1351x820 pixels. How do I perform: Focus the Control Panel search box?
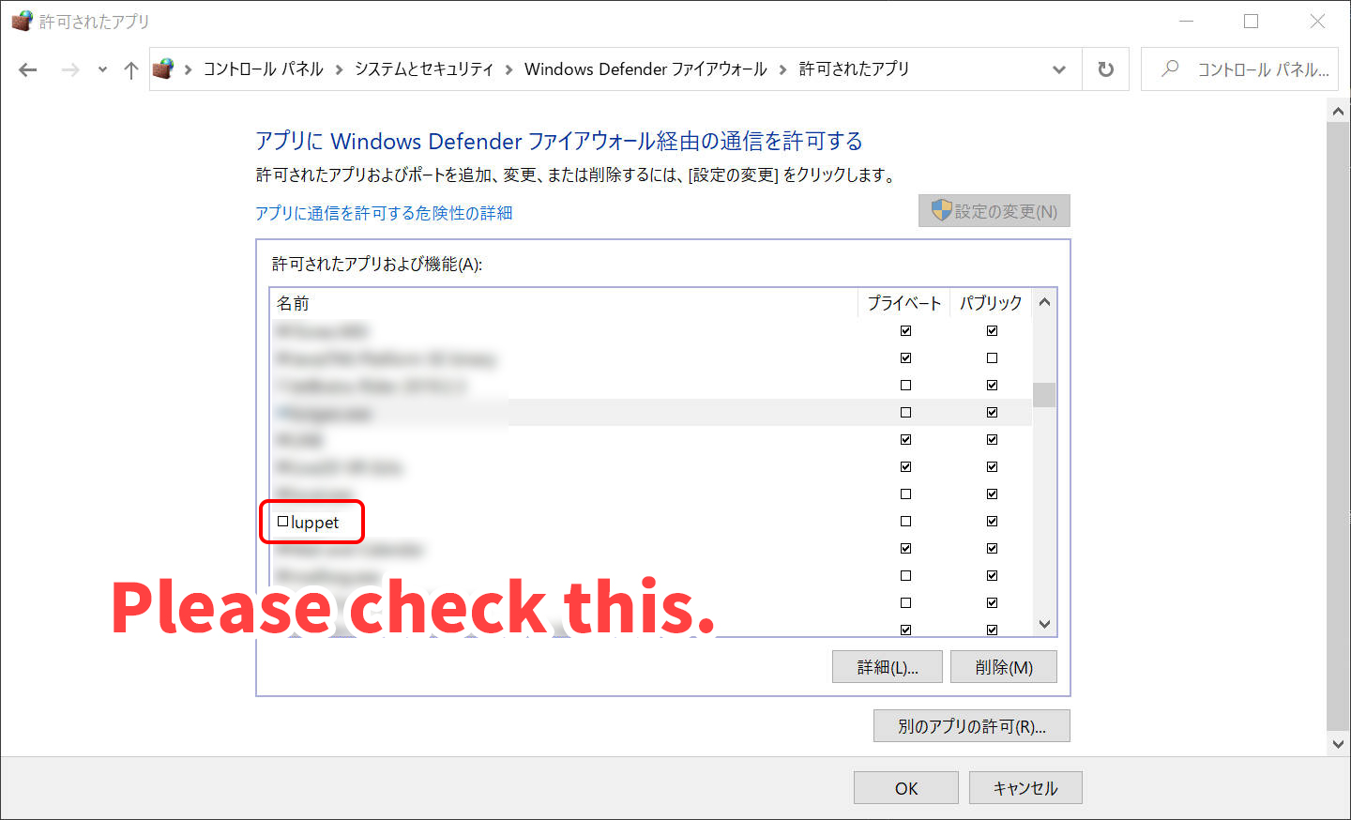tap(1239, 69)
